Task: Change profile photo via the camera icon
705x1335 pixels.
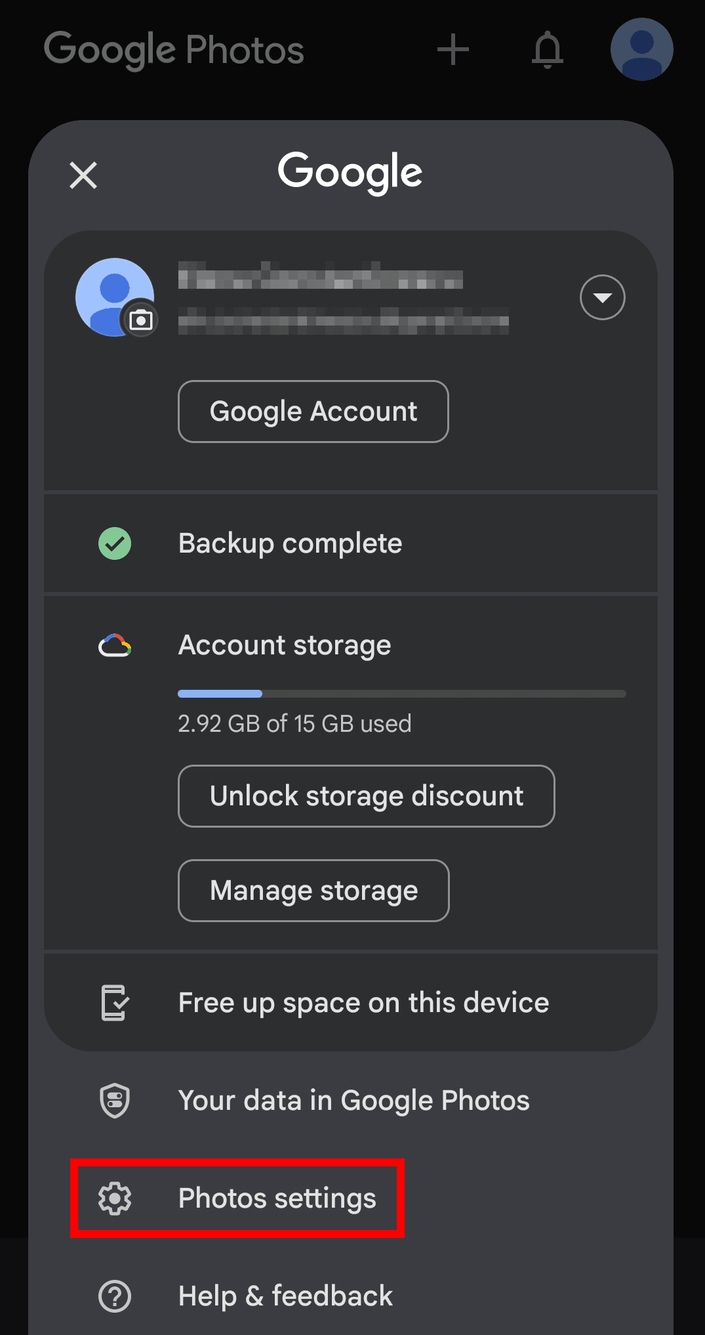Action: [x=141, y=320]
